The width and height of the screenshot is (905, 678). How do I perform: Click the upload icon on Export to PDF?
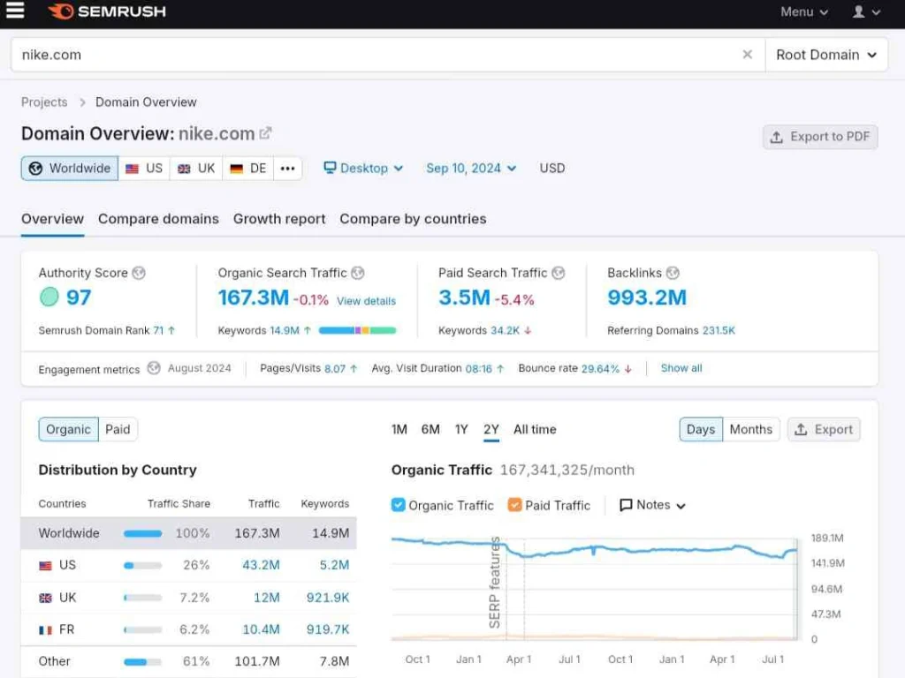tap(777, 137)
